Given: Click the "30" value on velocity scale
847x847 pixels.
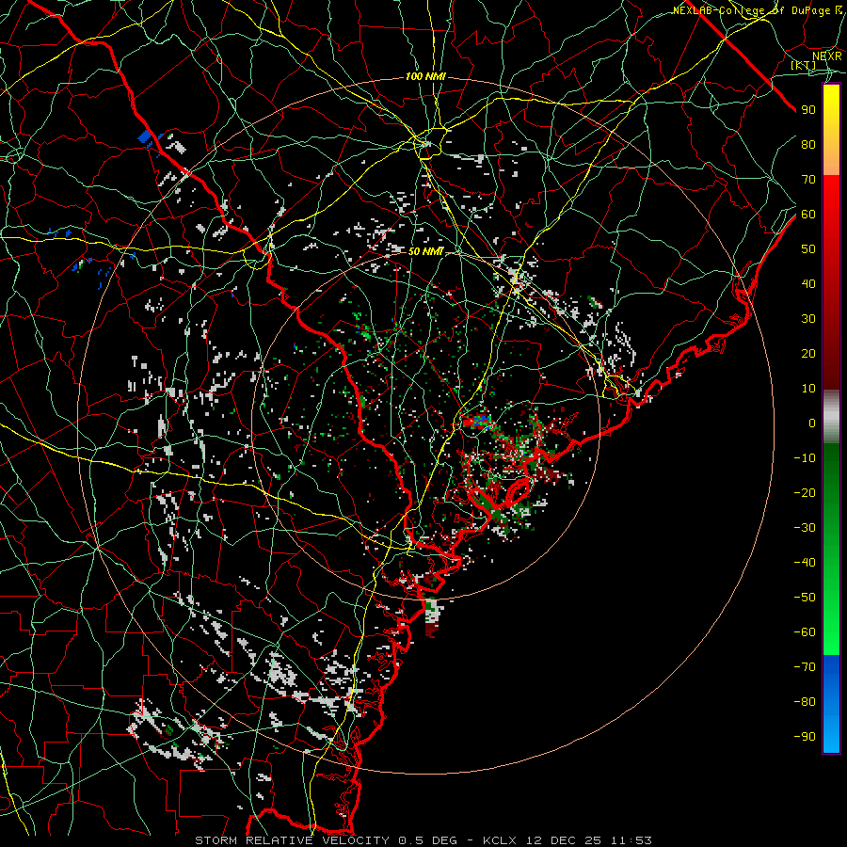Looking at the screenshot, I should click(808, 319).
